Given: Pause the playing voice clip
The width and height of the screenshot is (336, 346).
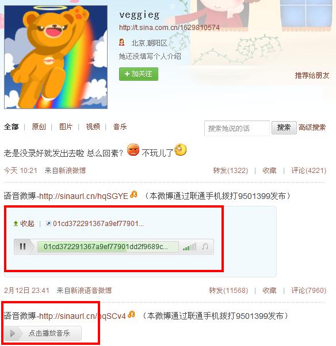Looking at the screenshot, I should click(x=23, y=246).
